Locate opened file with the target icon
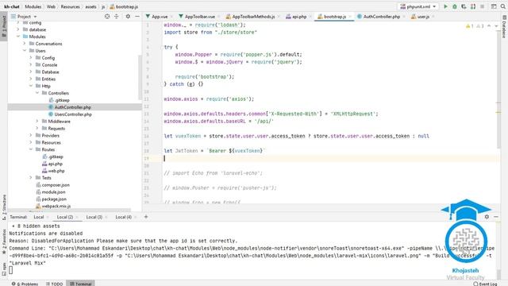This screenshot has height=286, width=508. [107, 16]
